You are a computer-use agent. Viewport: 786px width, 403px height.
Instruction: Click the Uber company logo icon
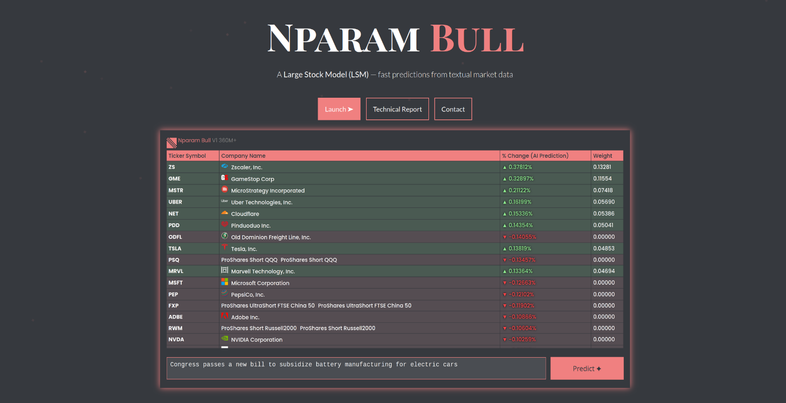[x=225, y=201]
